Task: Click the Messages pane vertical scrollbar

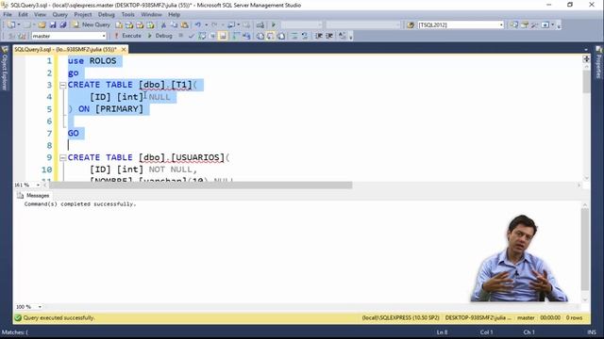Action: pos(585,252)
